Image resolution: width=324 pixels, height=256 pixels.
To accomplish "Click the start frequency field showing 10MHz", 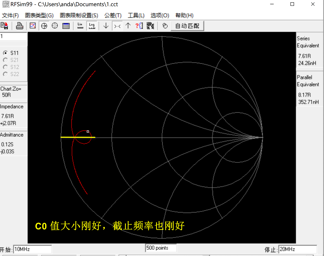I will pos(32,249).
